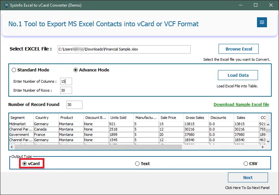279x195 pixels.
Task: Click the Load Data button
Action: (x=238, y=75)
